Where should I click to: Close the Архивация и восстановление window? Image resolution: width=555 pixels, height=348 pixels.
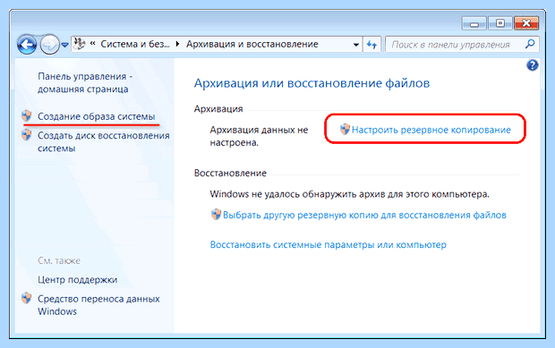tap(526, 23)
